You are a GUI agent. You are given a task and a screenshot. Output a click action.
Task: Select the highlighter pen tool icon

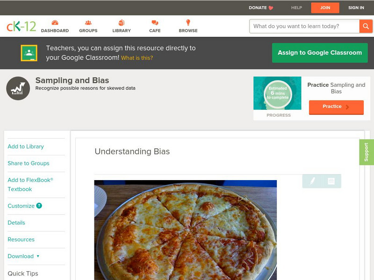point(312,181)
